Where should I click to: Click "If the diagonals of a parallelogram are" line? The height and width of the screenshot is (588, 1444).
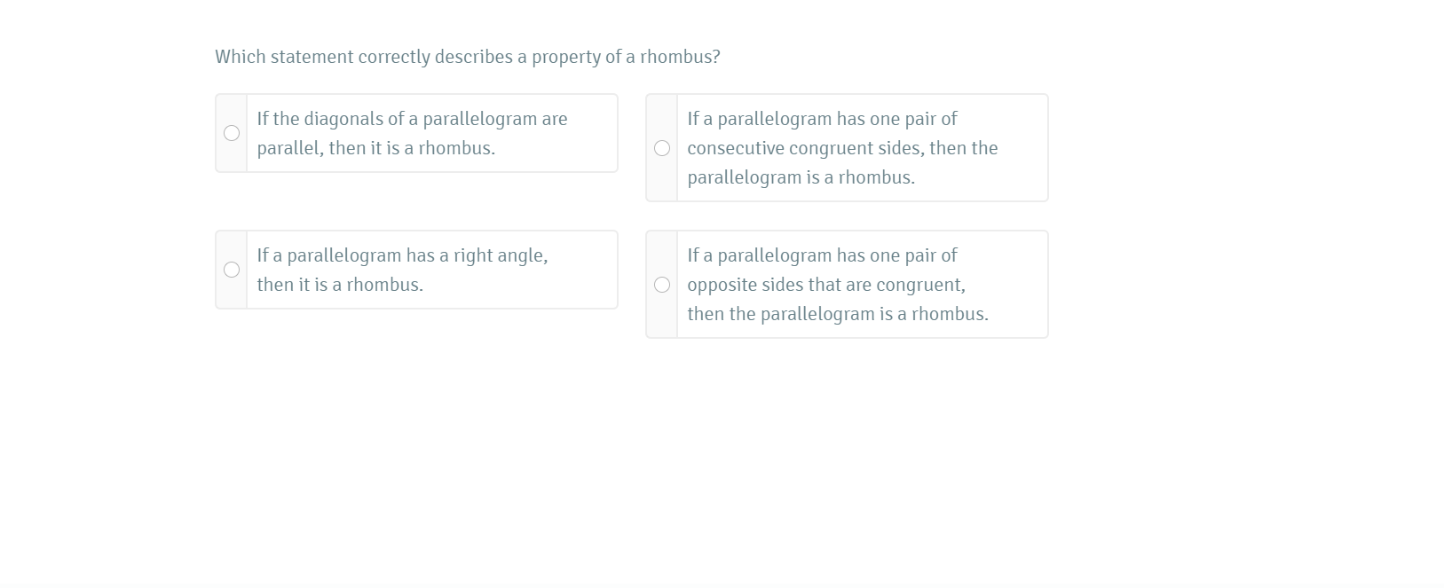tap(412, 119)
